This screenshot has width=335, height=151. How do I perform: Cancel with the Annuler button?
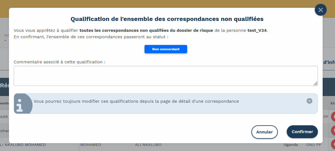(x=264, y=132)
